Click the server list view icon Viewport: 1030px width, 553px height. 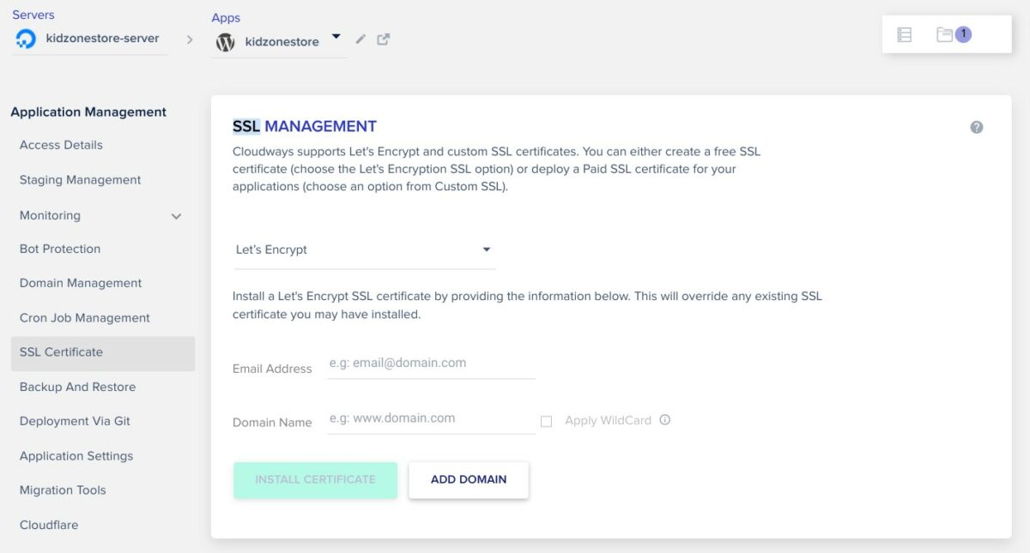click(904, 35)
